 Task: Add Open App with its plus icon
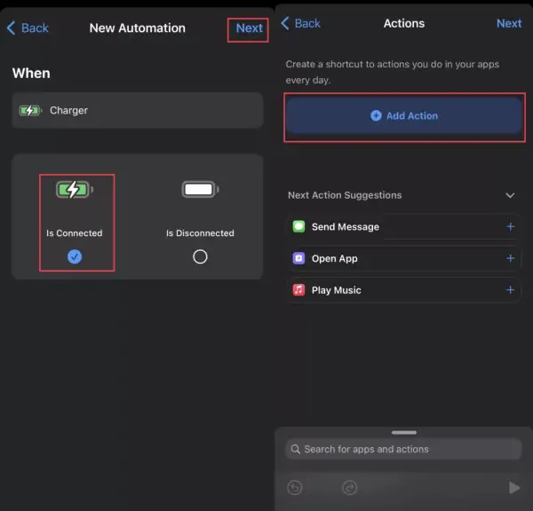tap(510, 258)
